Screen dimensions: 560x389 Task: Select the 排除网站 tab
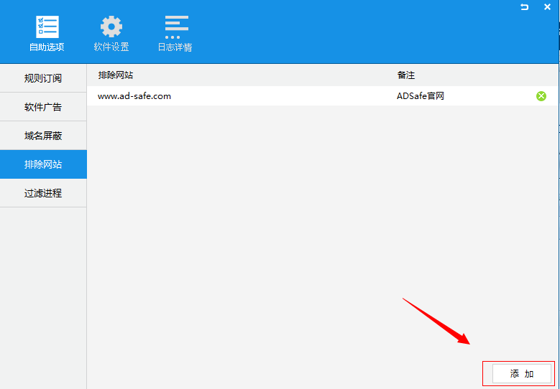point(43,164)
